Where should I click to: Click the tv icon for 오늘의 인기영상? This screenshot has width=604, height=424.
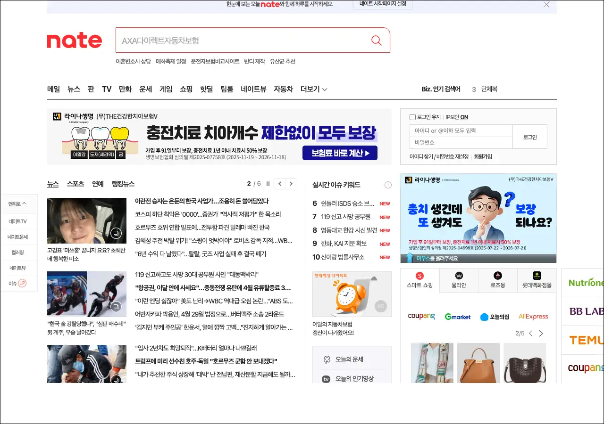point(326,379)
